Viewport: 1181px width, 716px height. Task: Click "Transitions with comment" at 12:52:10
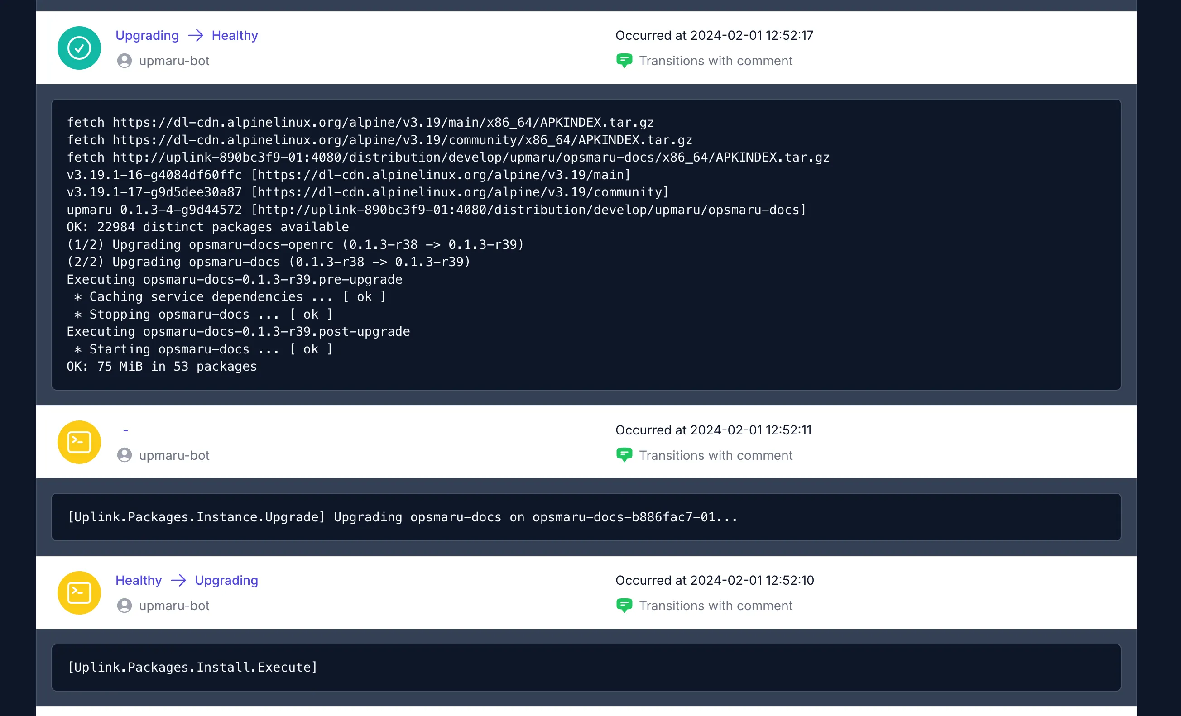pyautogui.click(x=715, y=606)
